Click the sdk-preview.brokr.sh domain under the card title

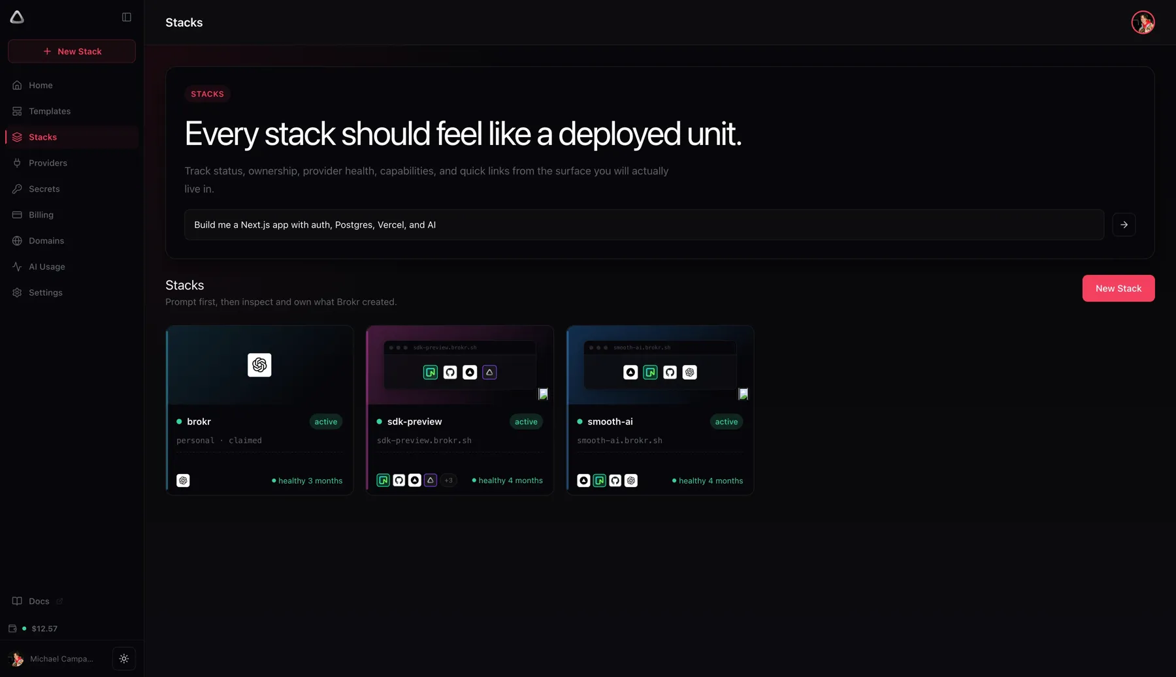(424, 441)
